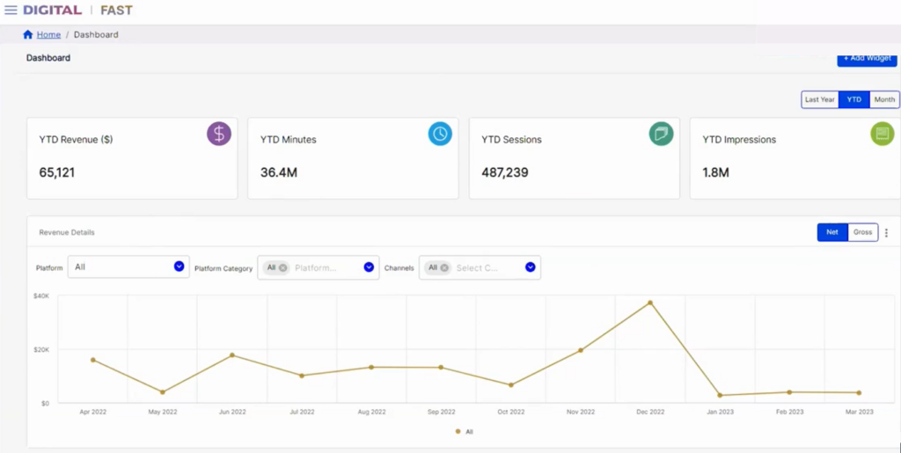Image resolution: width=901 pixels, height=453 pixels.
Task: Switch revenue view to Net
Action: (832, 232)
